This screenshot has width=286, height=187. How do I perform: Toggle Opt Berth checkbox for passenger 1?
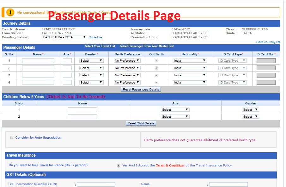pos(156,61)
